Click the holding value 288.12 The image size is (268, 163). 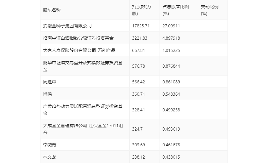point(138,157)
